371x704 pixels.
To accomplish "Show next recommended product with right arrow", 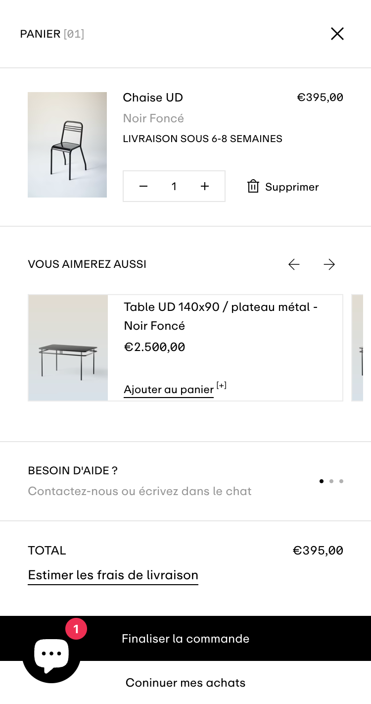I will pos(329,264).
